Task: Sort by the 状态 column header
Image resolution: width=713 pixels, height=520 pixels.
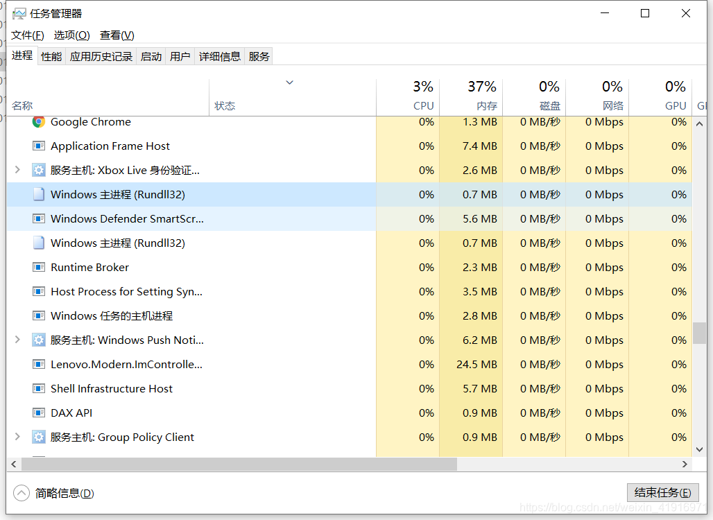Action: 293,97
